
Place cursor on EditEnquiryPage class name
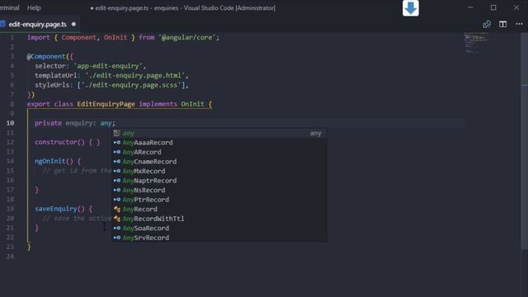tap(106, 104)
